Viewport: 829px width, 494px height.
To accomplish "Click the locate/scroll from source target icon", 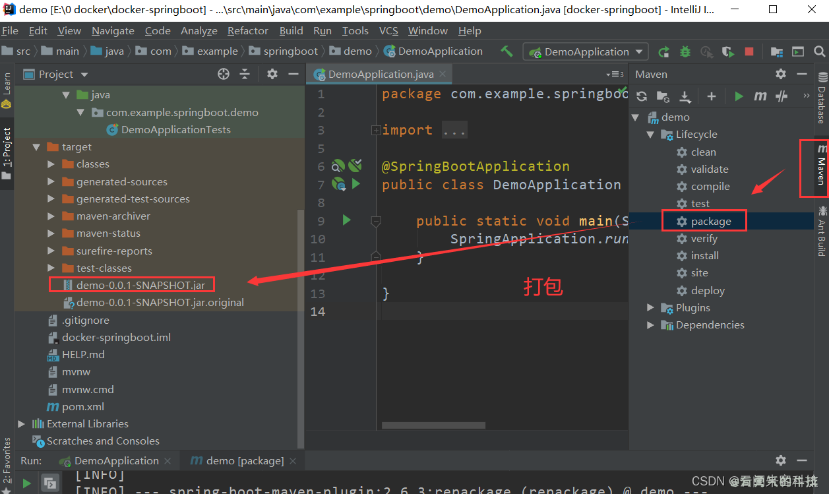I will (224, 75).
